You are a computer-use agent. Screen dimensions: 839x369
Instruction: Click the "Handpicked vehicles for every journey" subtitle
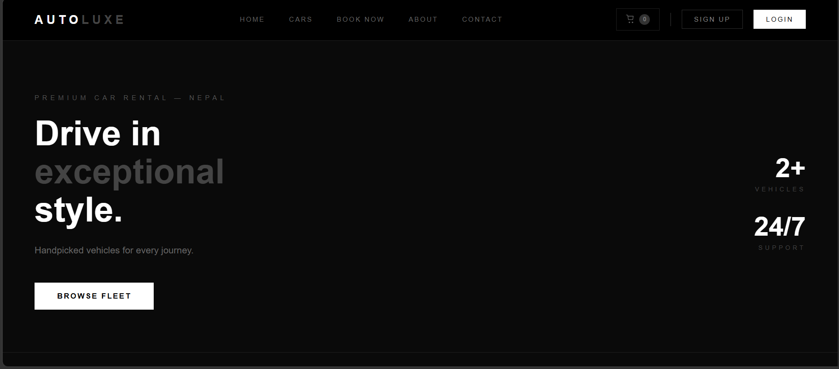click(114, 250)
